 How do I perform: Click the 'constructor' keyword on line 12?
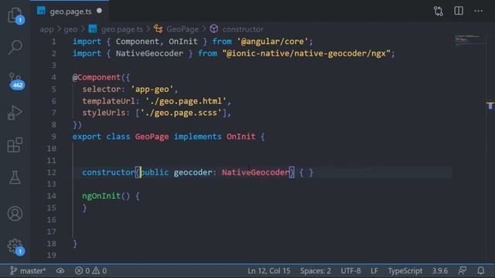[108, 172]
